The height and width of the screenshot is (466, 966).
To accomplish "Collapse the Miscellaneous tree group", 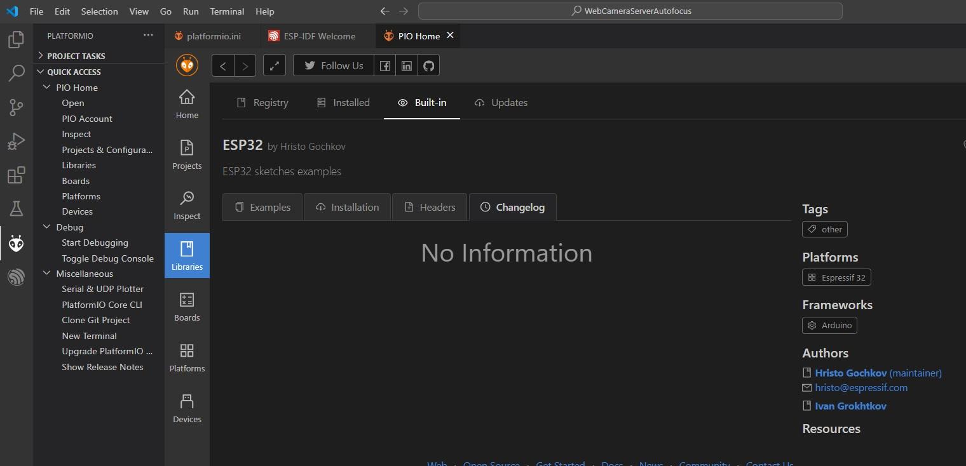I will pyautogui.click(x=99, y=274).
